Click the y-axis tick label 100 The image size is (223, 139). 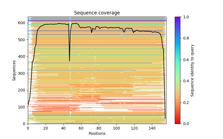[23, 107]
